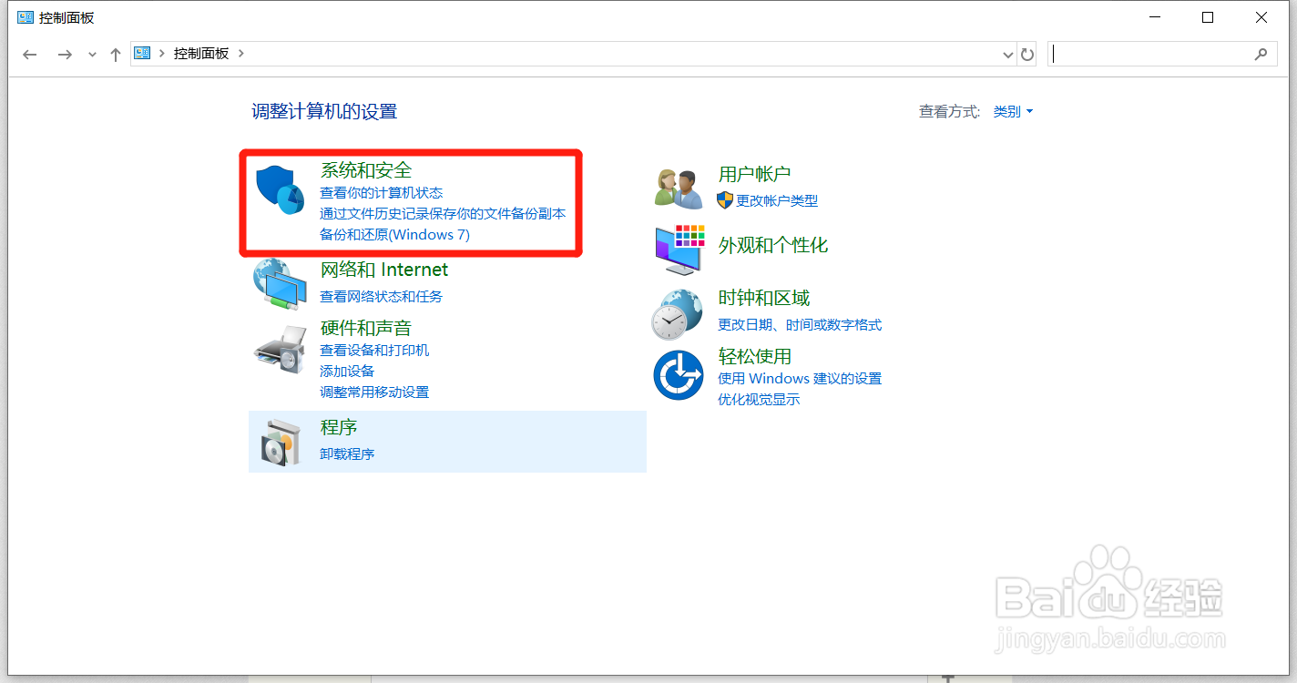Screen dimensions: 1297x683
Task: Open the recent locations dropdown arrow
Action: [x=91, y=56]
